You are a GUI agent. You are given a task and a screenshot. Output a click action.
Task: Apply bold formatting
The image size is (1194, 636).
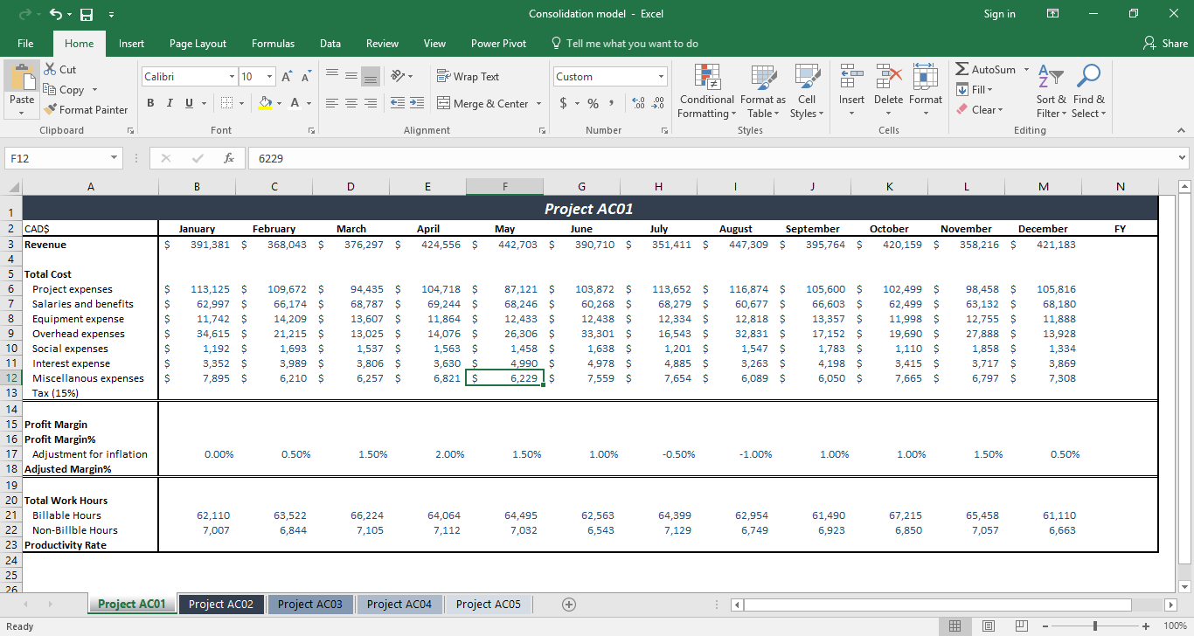pyautogui.click(x=149, y=103)
